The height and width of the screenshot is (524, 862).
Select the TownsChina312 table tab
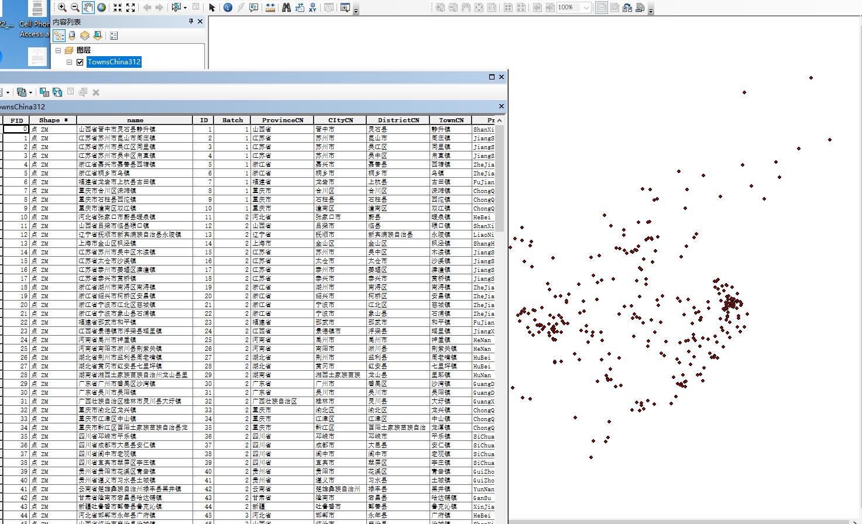[x=22, y=107]
